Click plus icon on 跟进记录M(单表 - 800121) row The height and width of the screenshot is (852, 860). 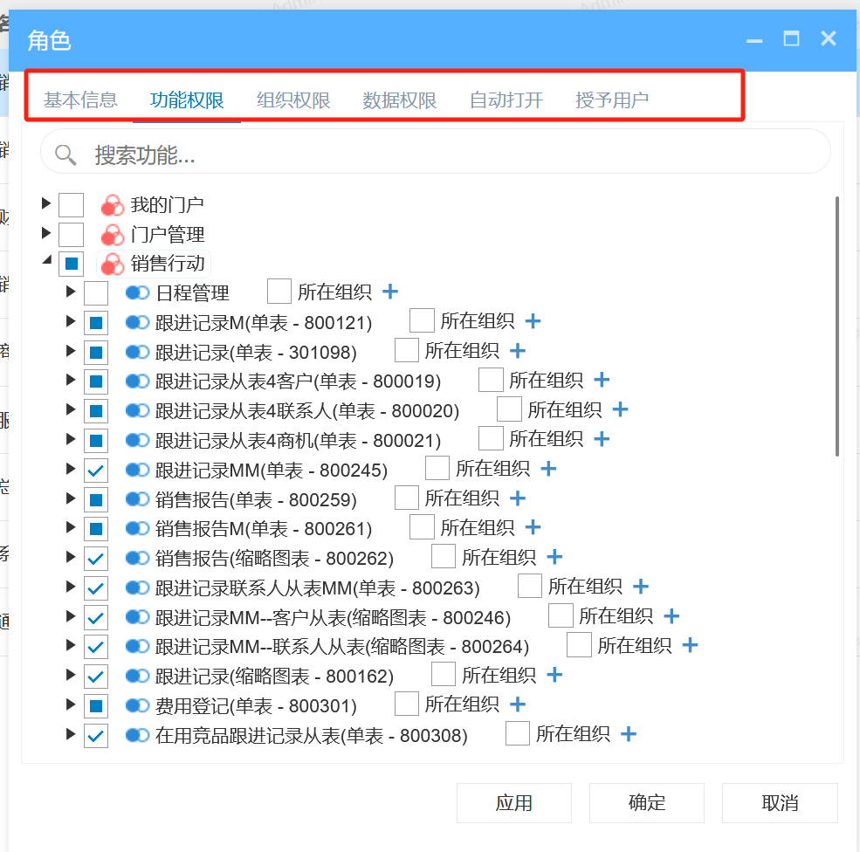[533, 321]
